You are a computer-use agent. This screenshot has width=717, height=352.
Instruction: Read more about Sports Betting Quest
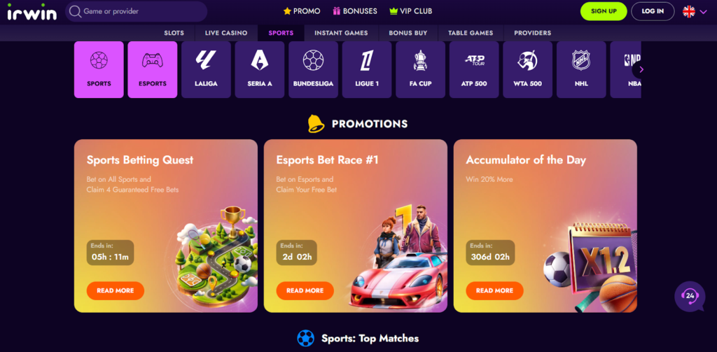tap(116, 290)
